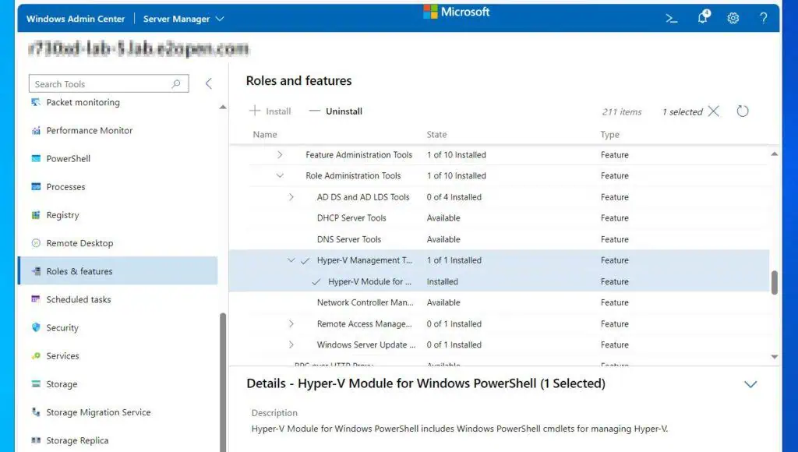Expand Windows Server Update row
Viewport: 798px width, 452px height.
[291, 344]
